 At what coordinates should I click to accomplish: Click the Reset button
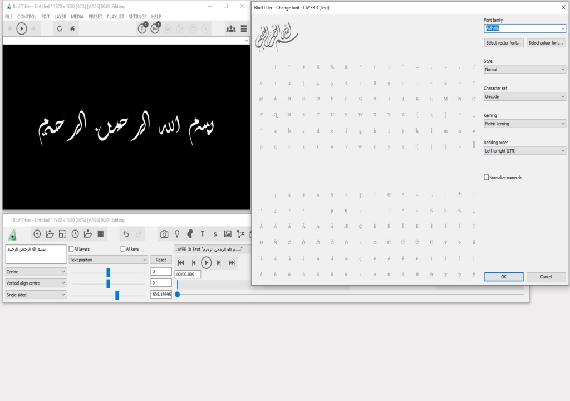tap(161, 260)
